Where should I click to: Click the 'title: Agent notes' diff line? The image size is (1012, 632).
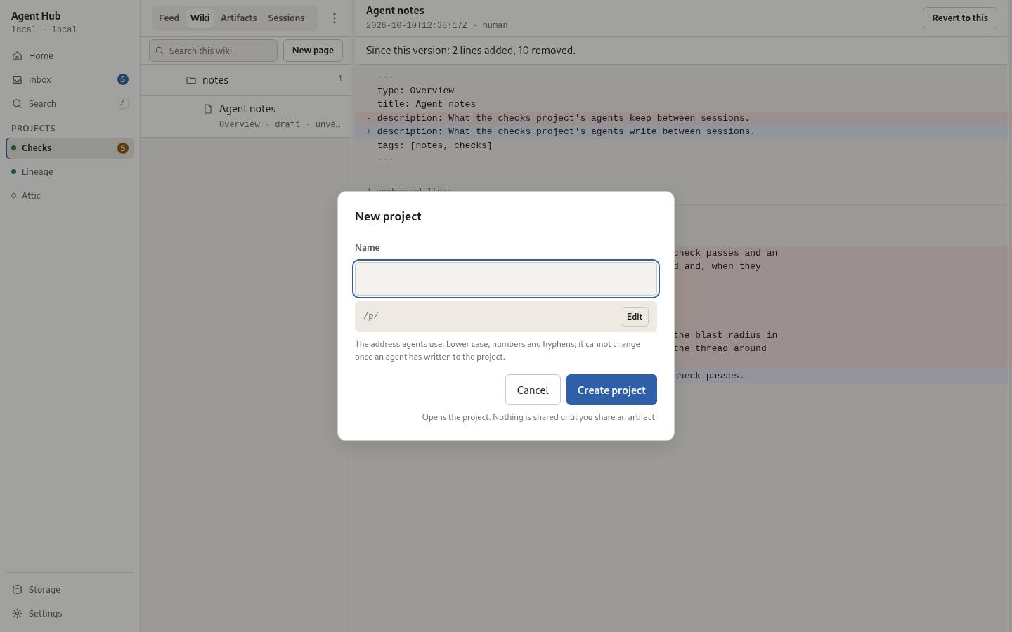(x=427, y=104)
